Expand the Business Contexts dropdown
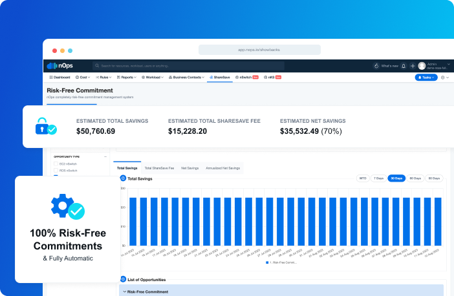This screenshot has width=454, height=296. [186, 78]
